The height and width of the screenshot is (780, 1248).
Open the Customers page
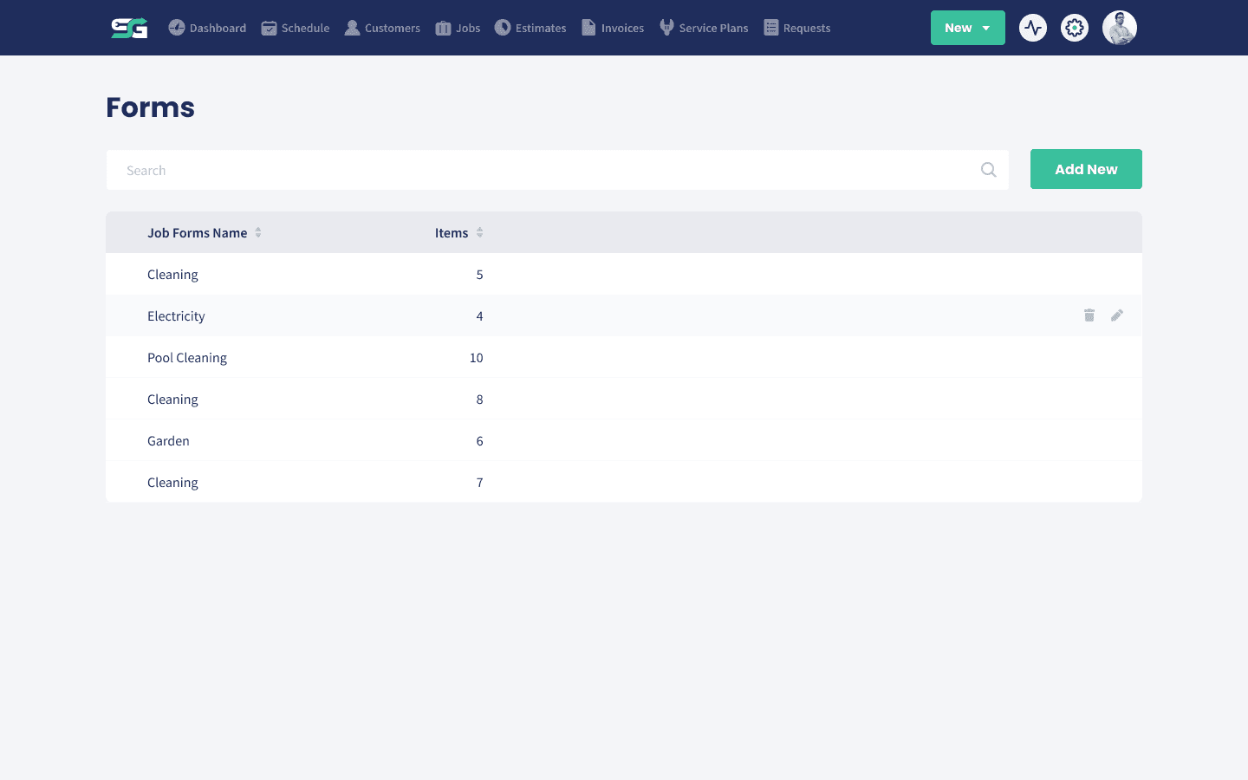point(382,28)
